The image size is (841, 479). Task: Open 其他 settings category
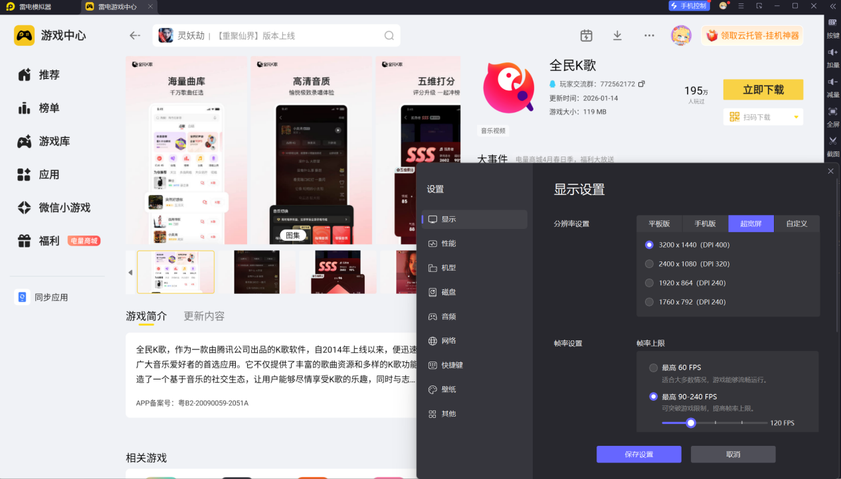(474, 414)
